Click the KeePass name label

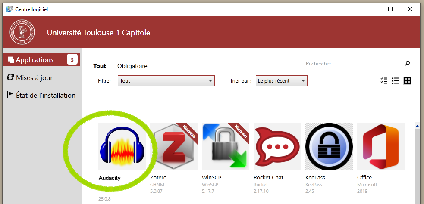(x=315, y=178)
